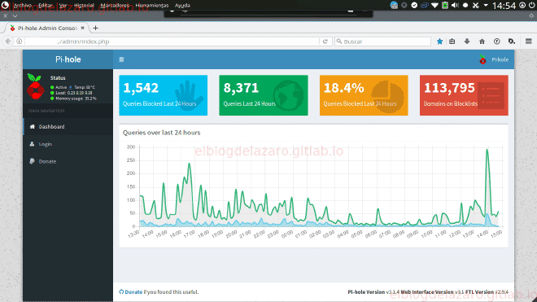537x302 pixels.
Task: Toggle the sidebar hamburger icon in header
Action: click(x=121, y=59)
